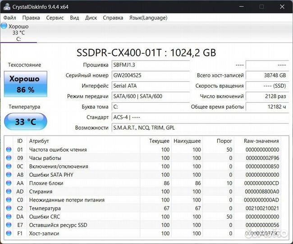Select the Неожиданные потери питания attribute name

(67, 200)
